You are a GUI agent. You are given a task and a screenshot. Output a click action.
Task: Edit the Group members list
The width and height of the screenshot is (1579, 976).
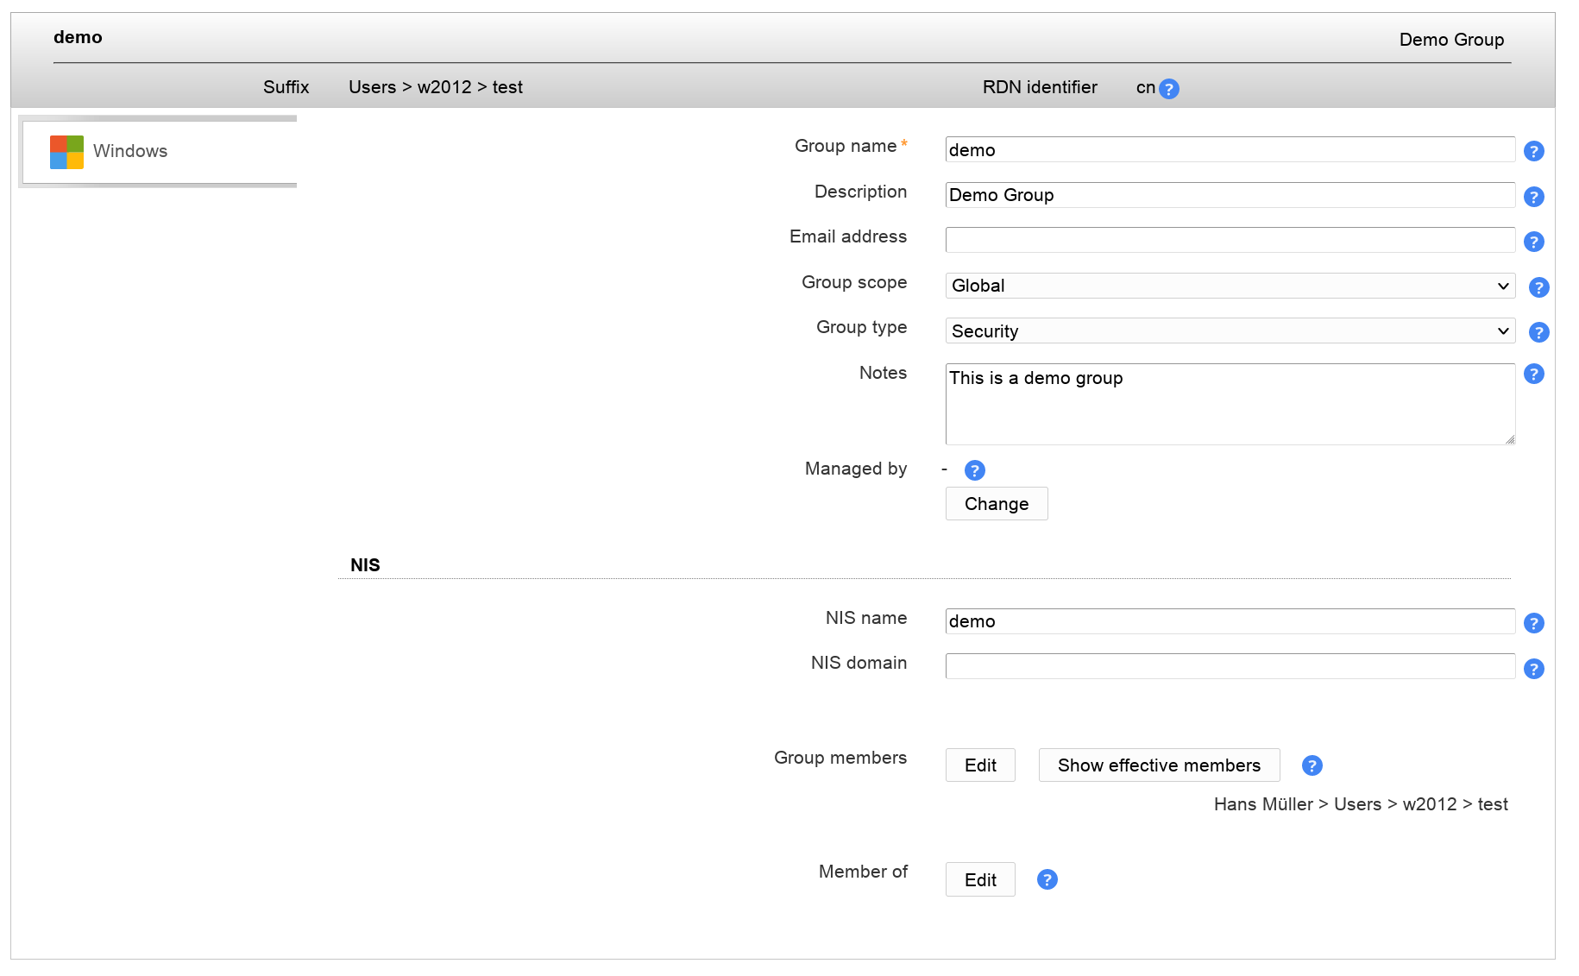979,765
